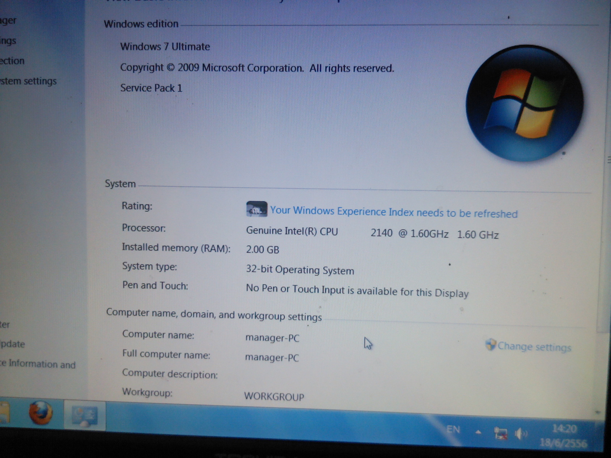Click the "Processor:" label
This screenshot has width=611, height=458.
click(144, 228)
